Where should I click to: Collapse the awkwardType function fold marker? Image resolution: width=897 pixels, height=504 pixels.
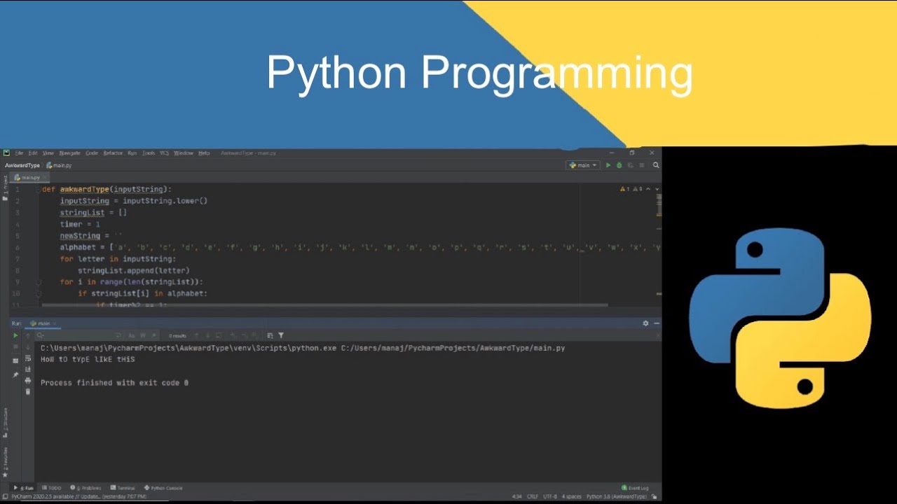coord(39,189)
